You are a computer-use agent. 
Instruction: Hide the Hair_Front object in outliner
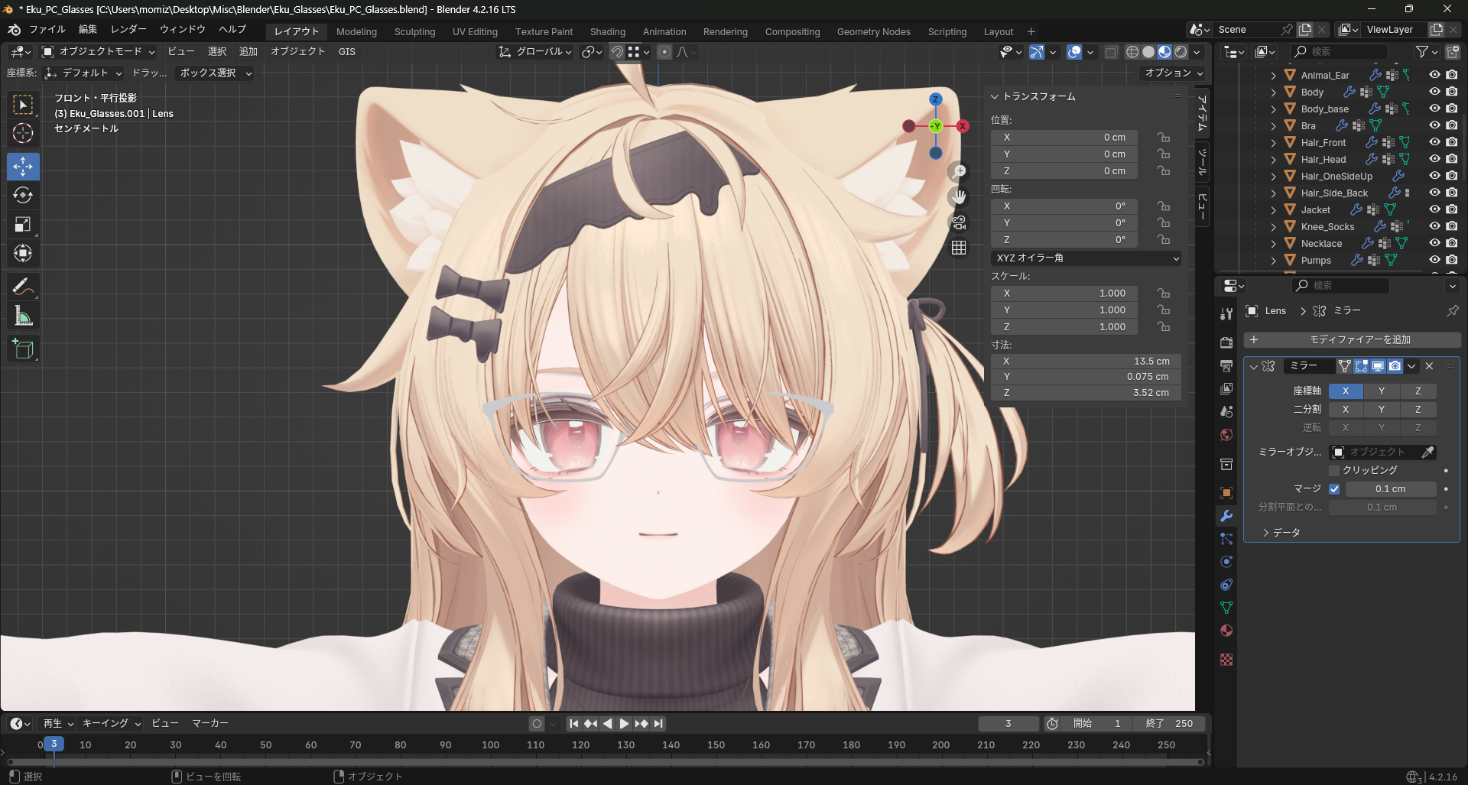tap(1434, 142)
